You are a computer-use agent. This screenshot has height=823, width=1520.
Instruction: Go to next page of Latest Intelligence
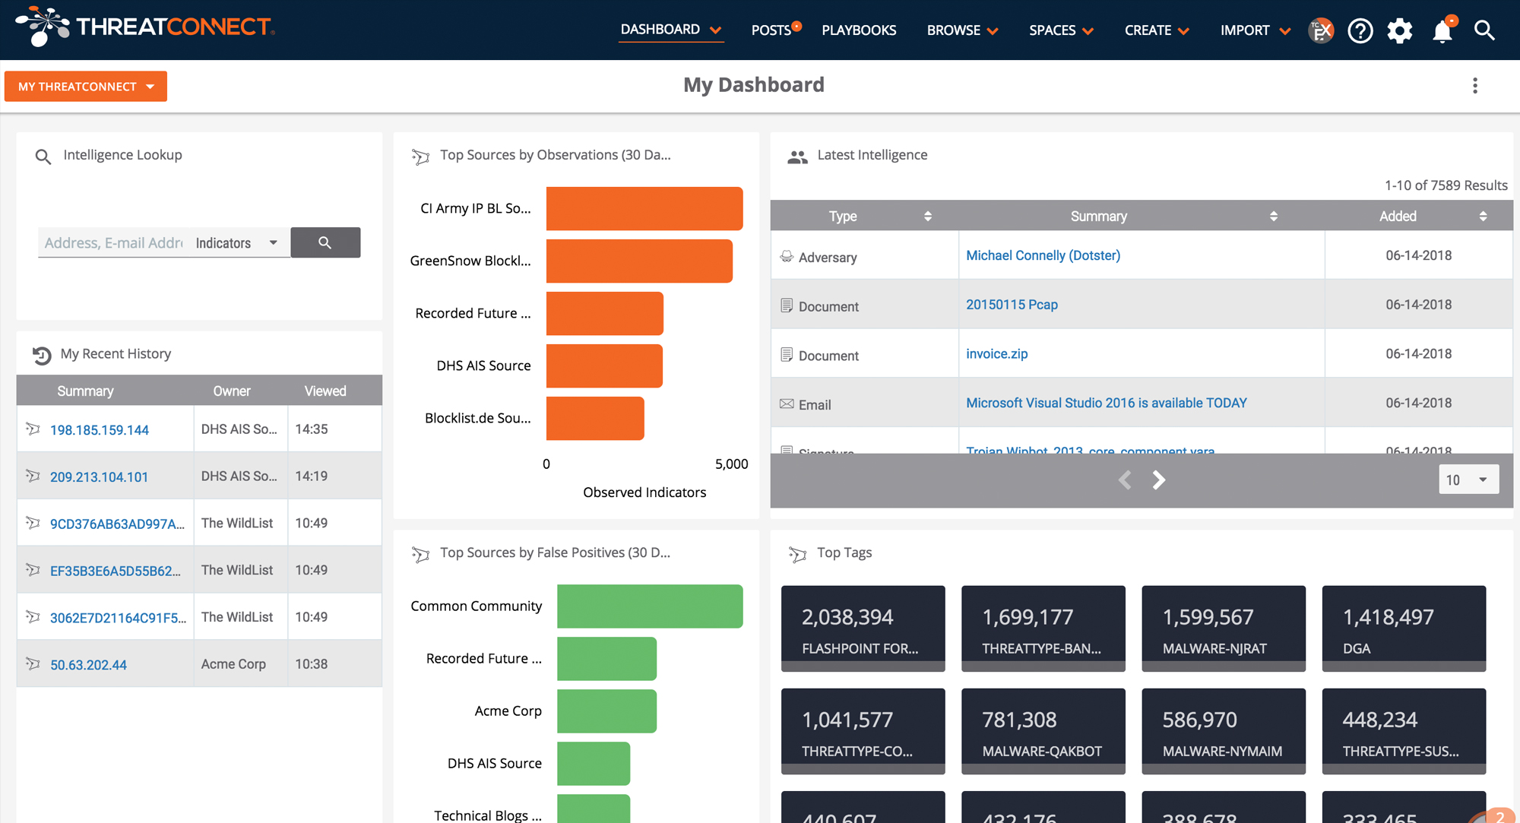coord(1159,480)
